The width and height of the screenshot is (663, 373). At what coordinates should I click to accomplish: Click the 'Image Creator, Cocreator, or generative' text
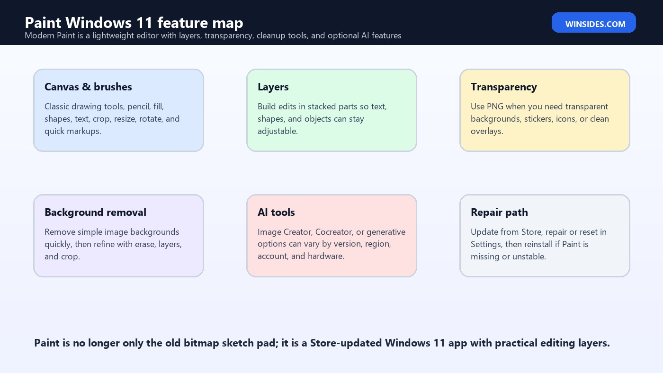click(x=331, y=244)
